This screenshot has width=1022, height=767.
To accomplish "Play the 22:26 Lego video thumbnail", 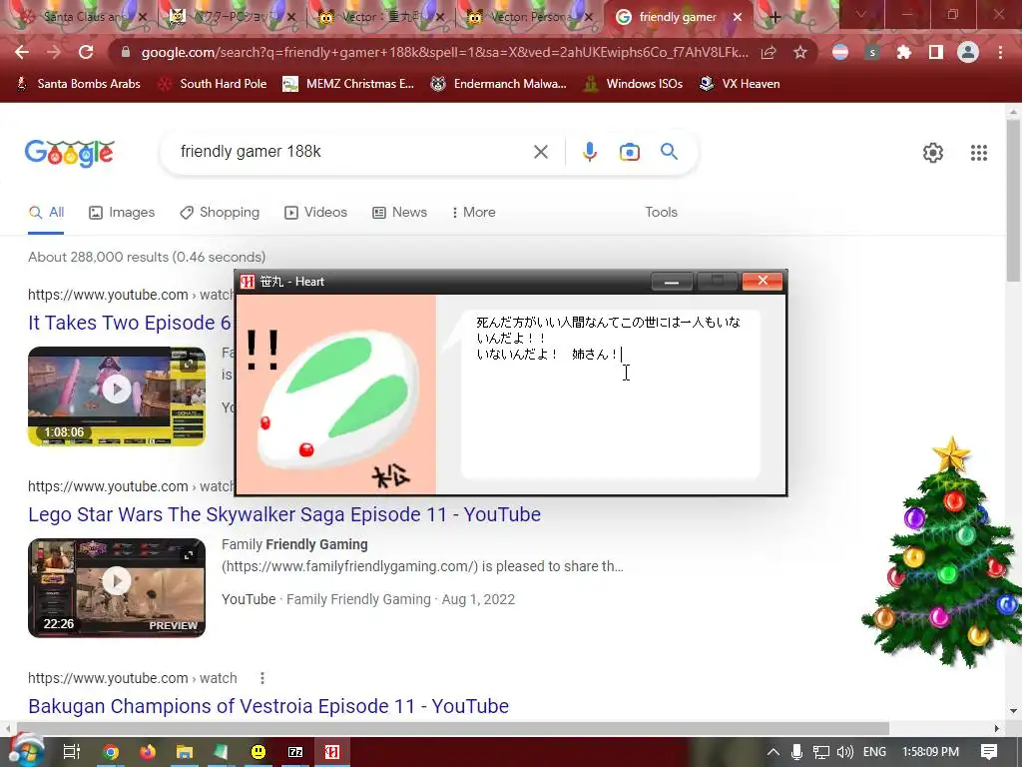I will [x=117, y=587].
